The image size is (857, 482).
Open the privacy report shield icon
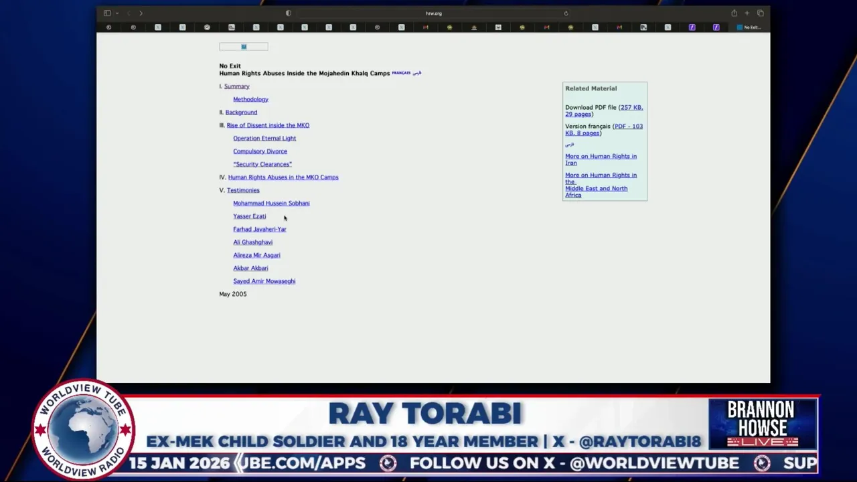pyautogui.click(x=289, y=13)
